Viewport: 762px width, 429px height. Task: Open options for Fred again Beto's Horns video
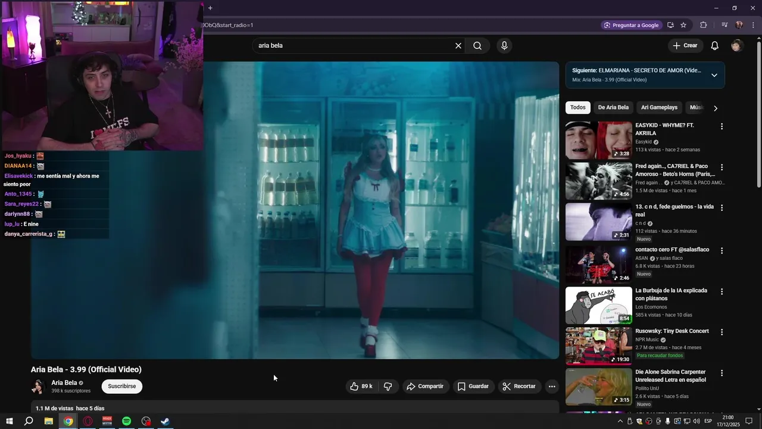tap(722, 167)
